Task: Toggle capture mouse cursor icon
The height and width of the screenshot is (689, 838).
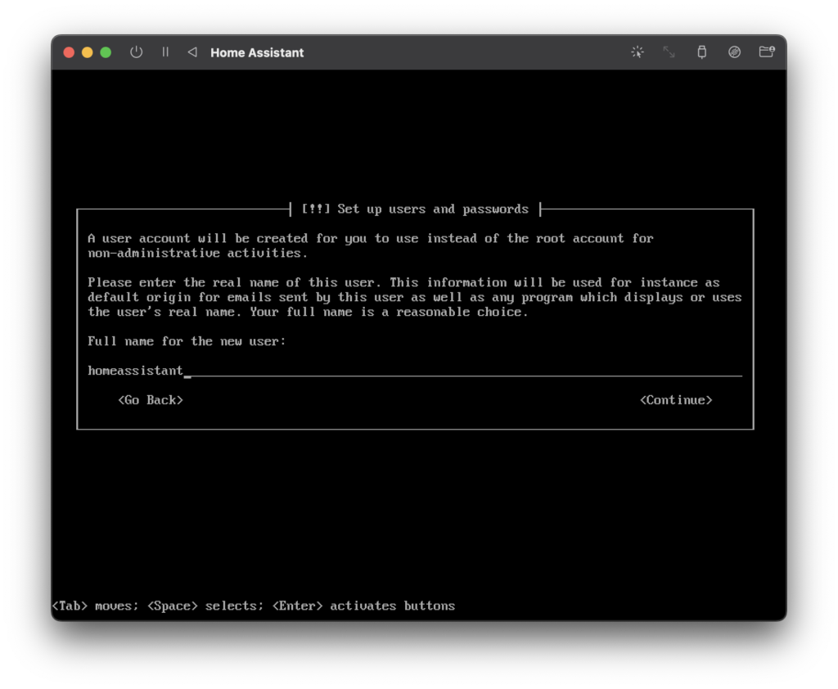Action: 637,52
